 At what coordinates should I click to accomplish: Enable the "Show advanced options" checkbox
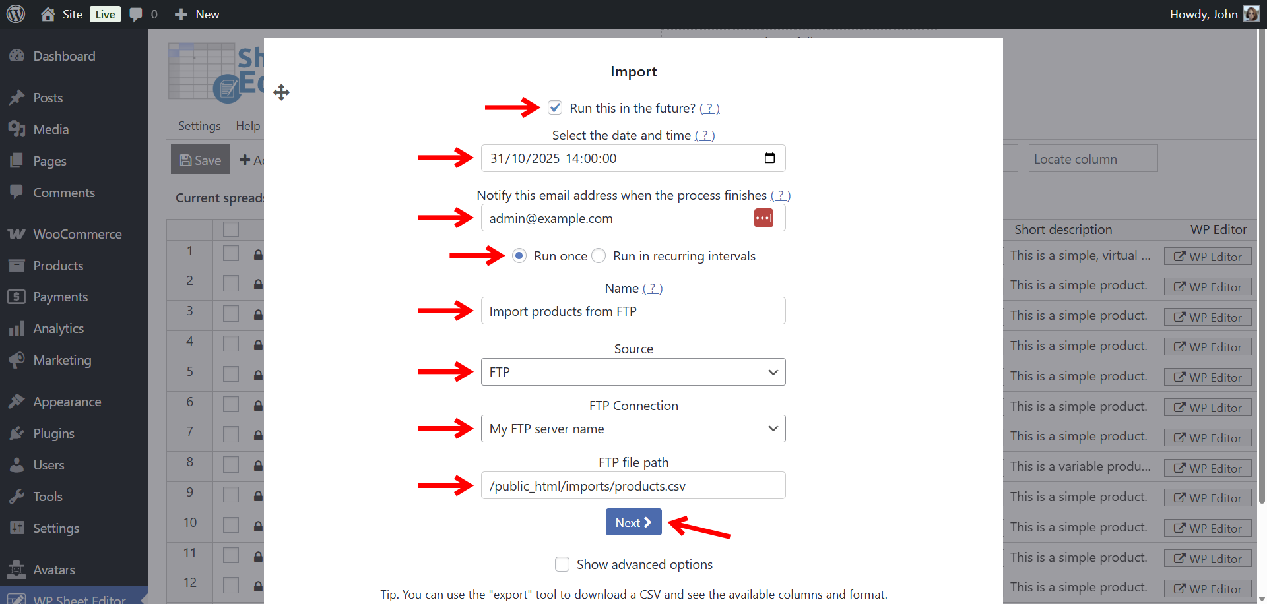point(562,564)
